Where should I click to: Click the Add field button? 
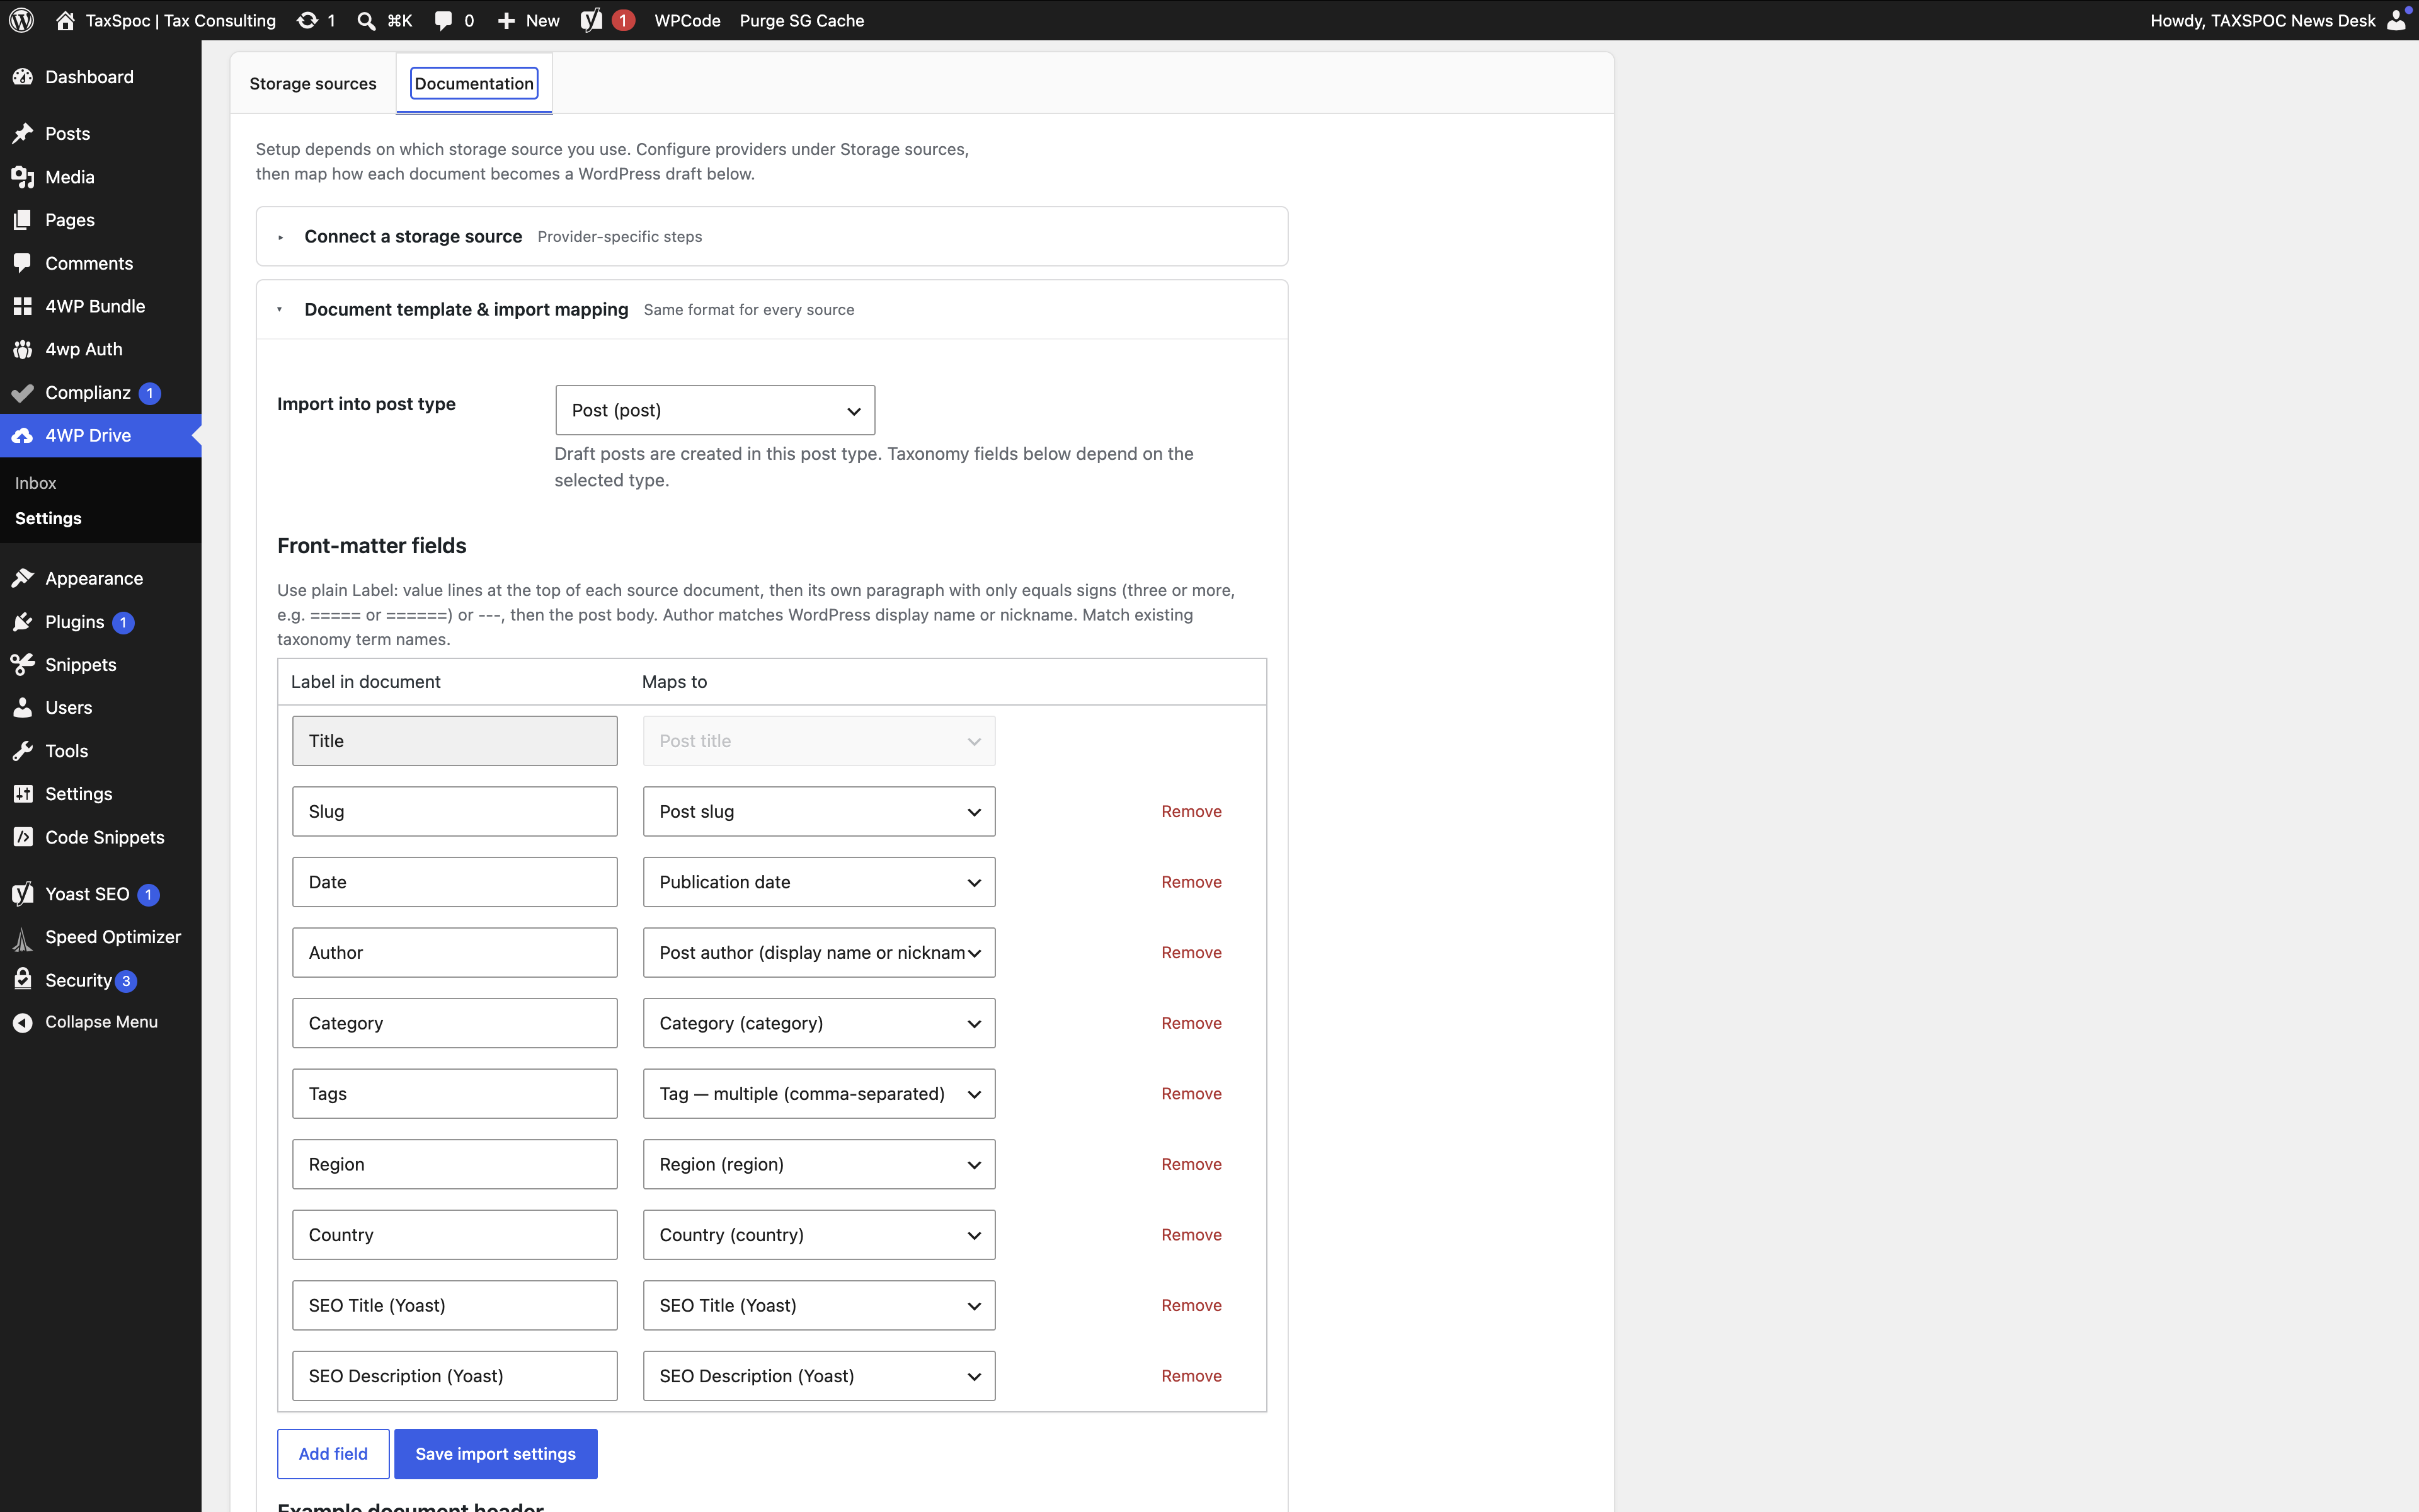pos(333,1454)
